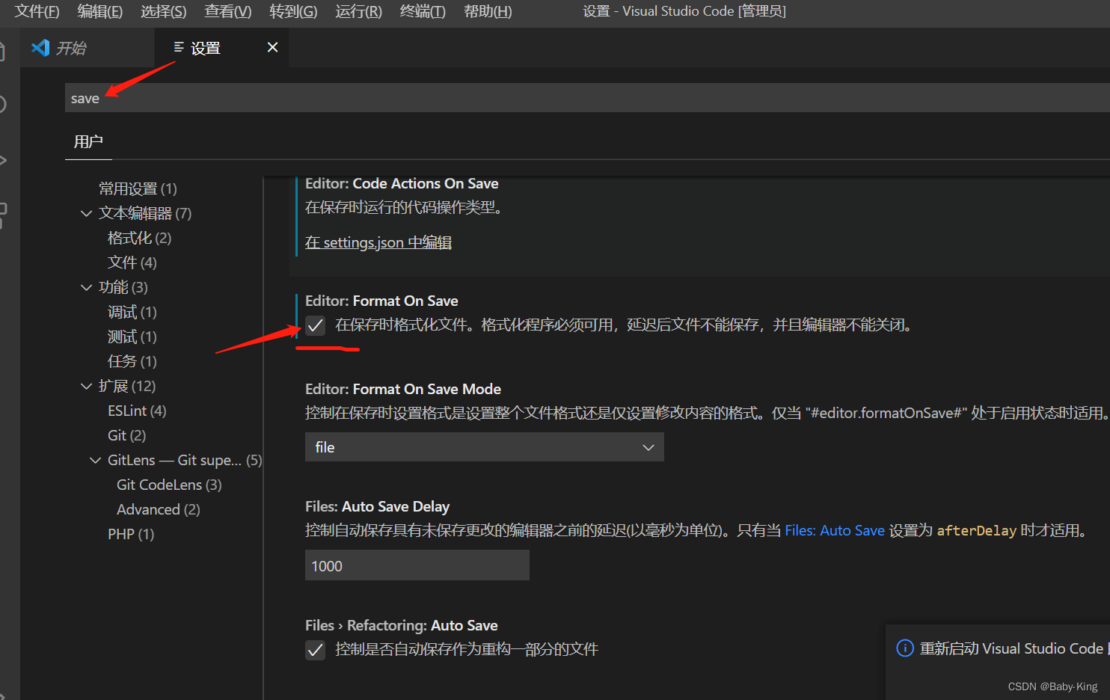
Task: Click 在 settings.json 中编辑 link
Action: click(378, 242)
